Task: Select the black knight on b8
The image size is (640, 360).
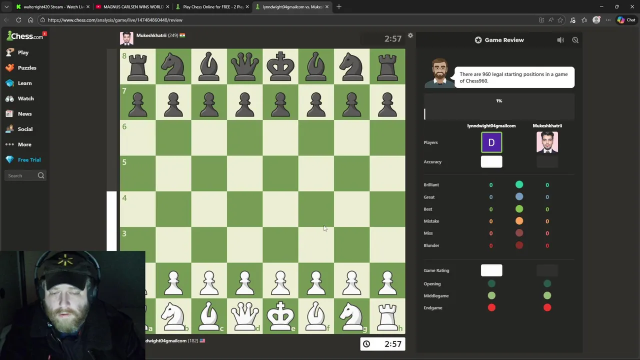Action: point(173,66)
